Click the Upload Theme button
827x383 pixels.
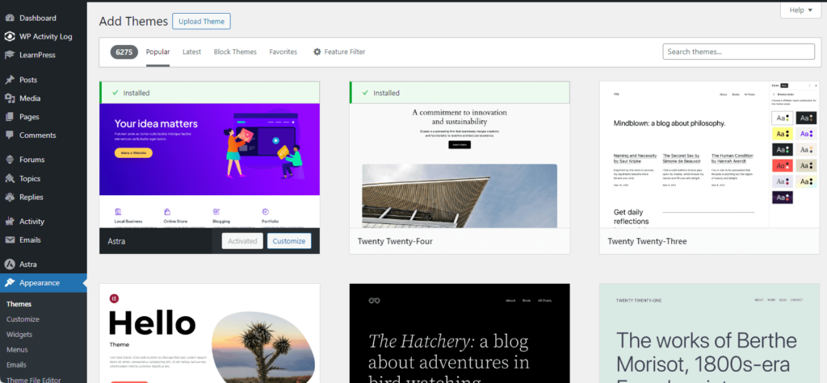click(x=201, y=21)
